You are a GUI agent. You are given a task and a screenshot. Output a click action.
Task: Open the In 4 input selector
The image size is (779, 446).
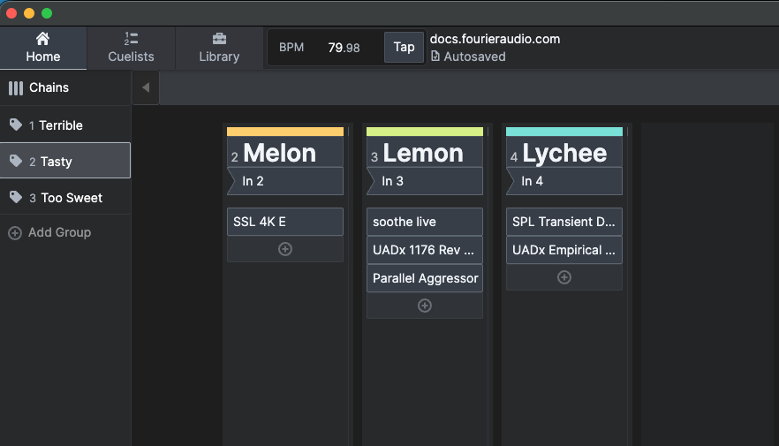tap(564, 181)
